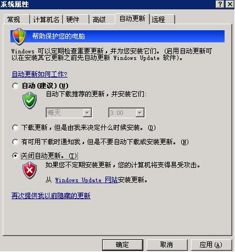Select 有可用下载时通知我 radio option

click(15, 142)
